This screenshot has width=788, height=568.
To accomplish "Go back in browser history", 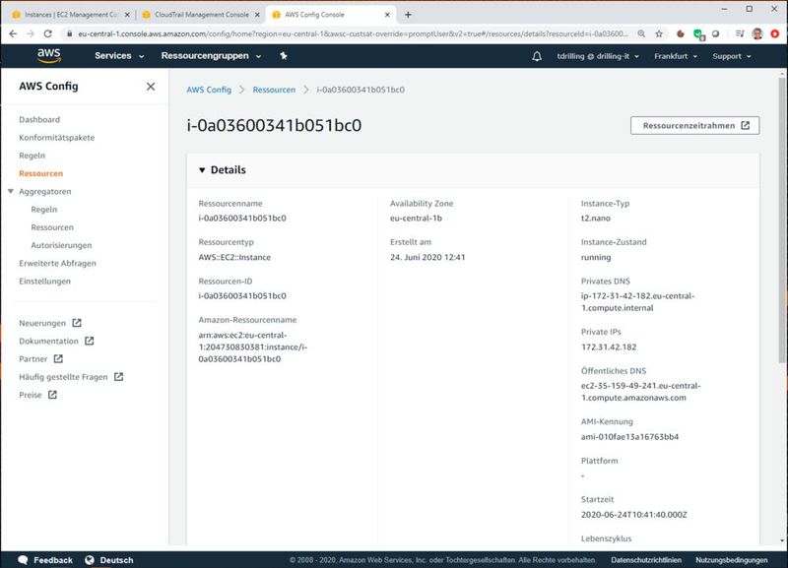I will (x=13, y=33).
